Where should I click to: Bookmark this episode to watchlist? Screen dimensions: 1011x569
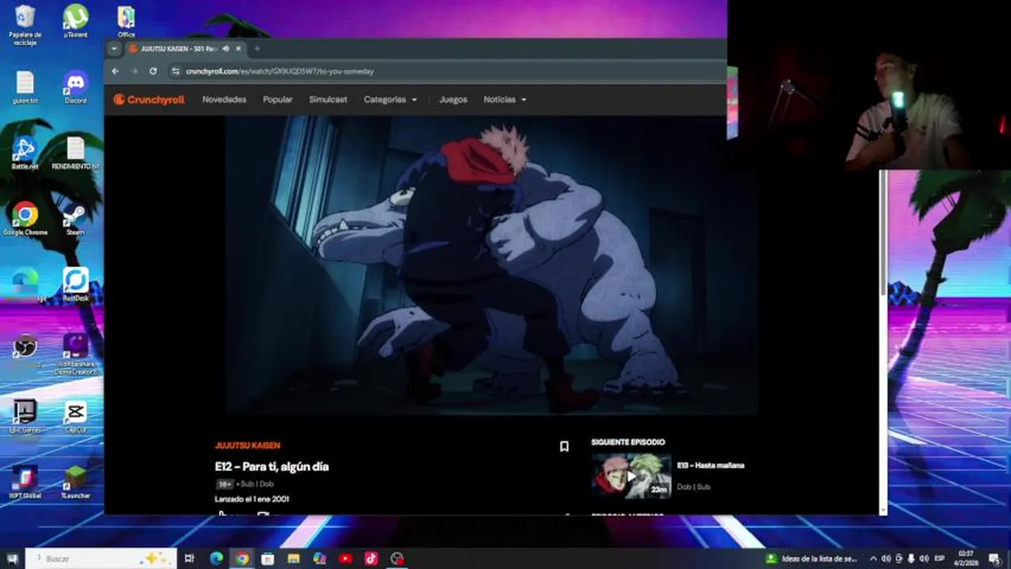(564, 447)
